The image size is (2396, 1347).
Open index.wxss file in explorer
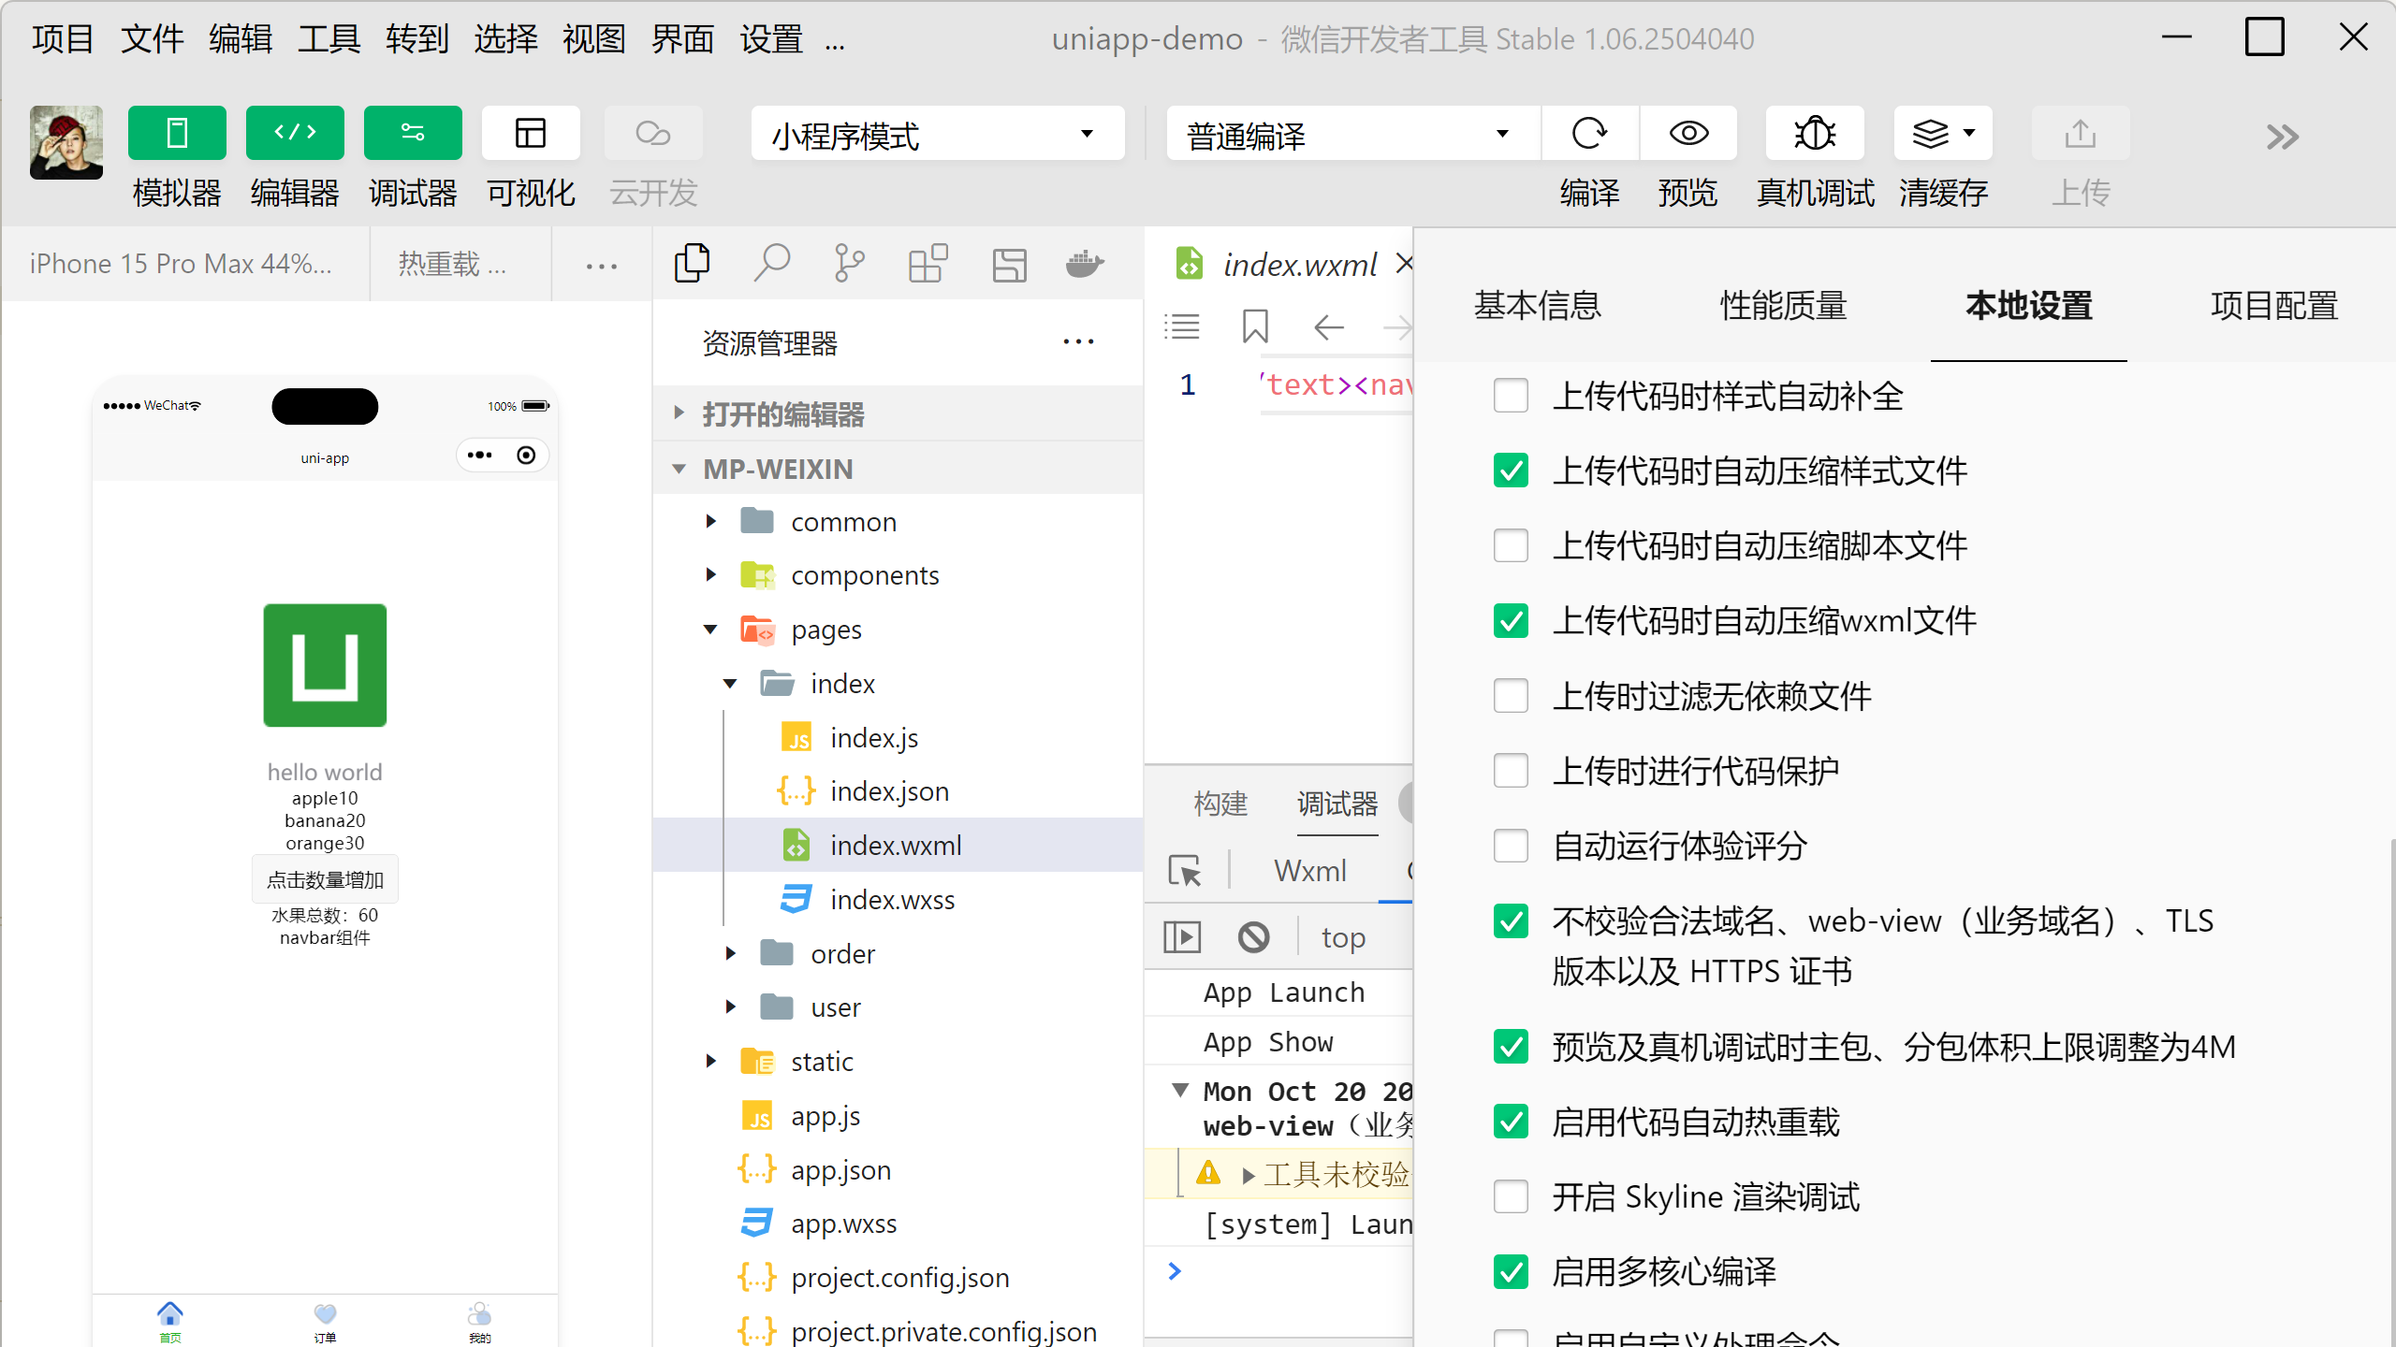tap(891, 900)
